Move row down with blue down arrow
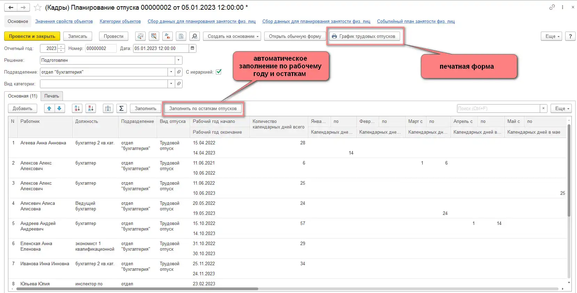Image resolution: width=577 pixels, height=293 pixels. pyautogui.click(x=59, y=109)
